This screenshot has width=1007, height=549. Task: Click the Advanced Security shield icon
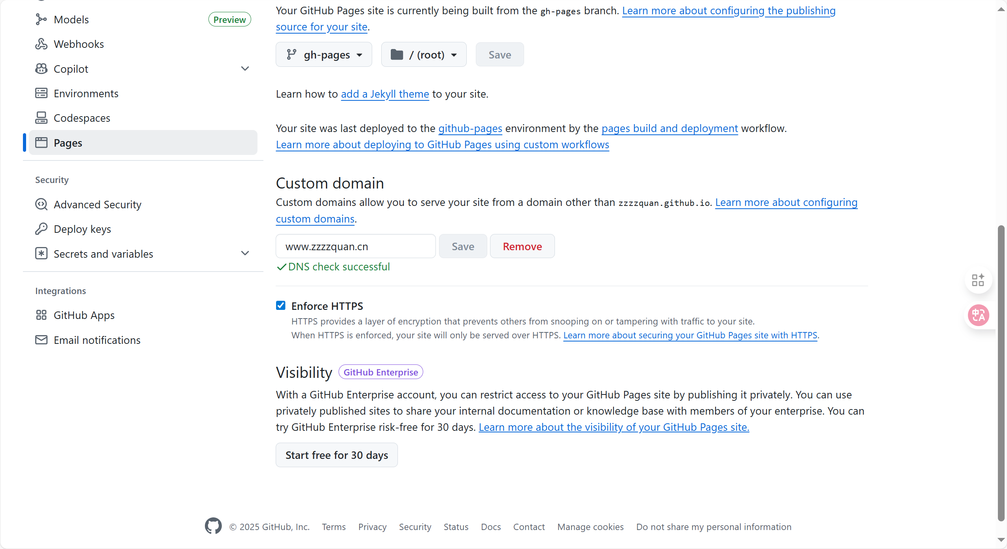coord(41,204)
